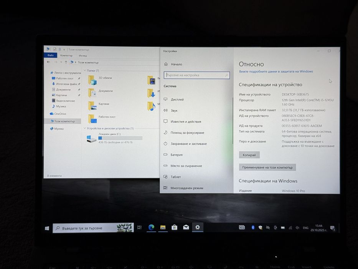Open File Explorer from the taskbar
Screen dimensions: 358x269
[163, 227]
